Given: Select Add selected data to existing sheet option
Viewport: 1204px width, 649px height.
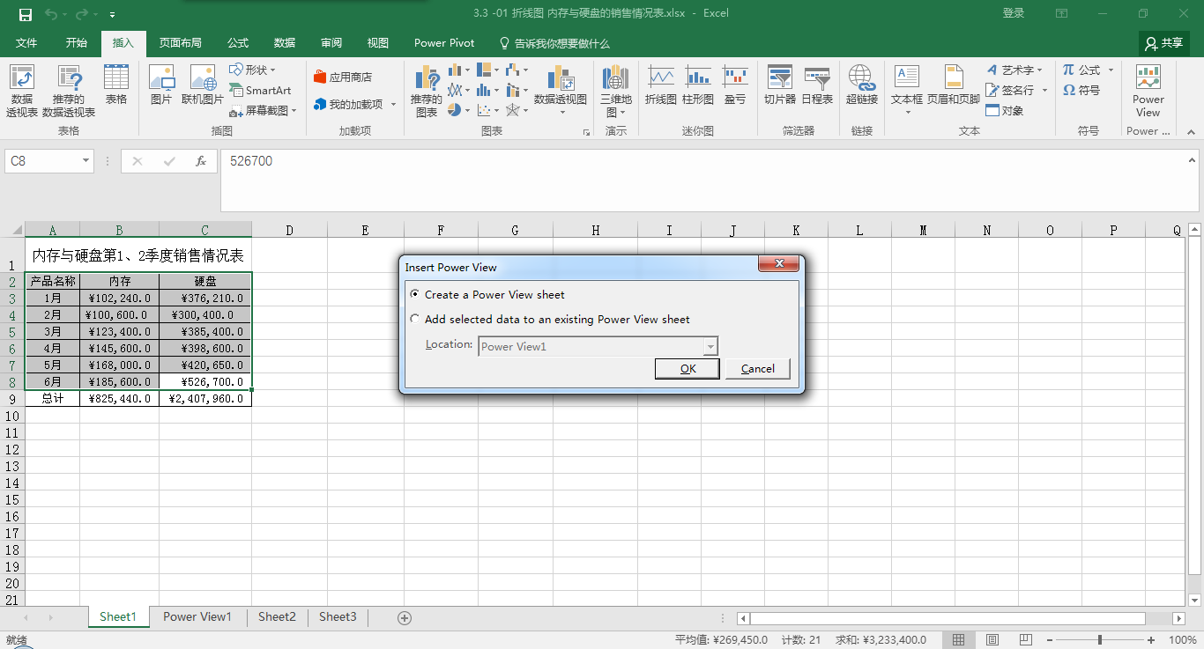Looking at the screenshot, I should [550, 319].
